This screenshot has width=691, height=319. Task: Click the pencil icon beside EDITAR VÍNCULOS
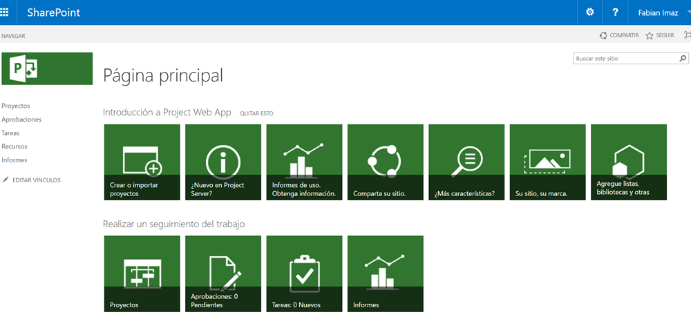click(x=6, y=180)
